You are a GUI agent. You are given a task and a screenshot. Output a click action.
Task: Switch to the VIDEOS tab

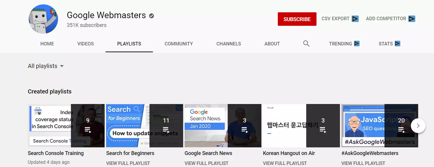point(86,44)
